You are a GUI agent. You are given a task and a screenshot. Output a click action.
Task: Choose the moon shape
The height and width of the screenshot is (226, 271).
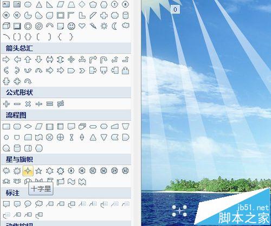[114, 26]
